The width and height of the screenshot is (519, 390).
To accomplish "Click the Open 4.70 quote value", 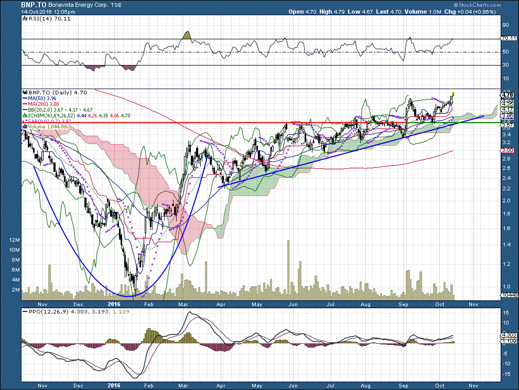I will click(x=302, y=12).
